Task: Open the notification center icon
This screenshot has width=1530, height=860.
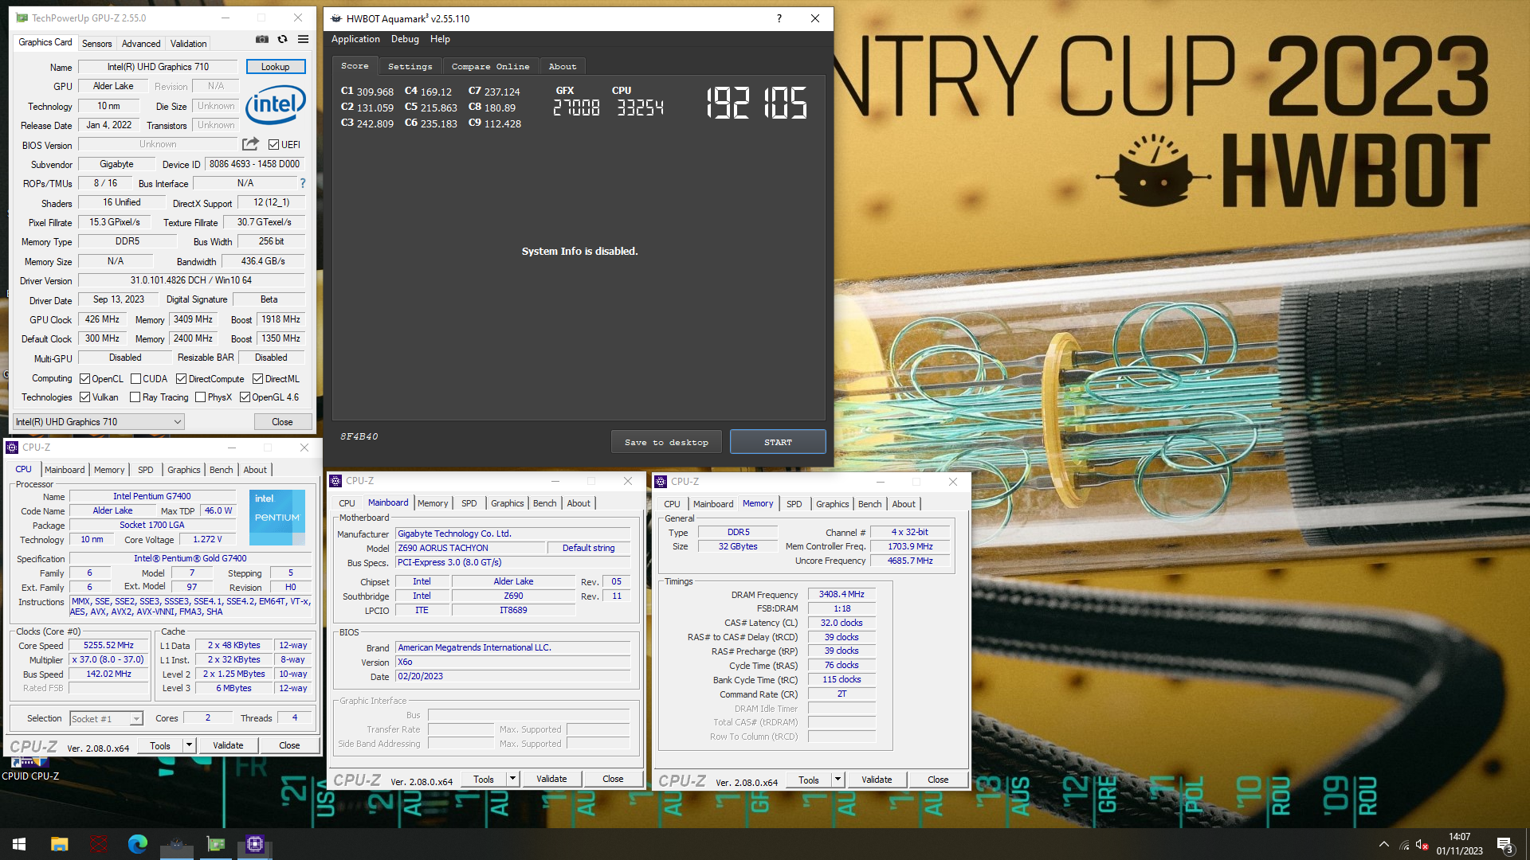Action: tap(1505, 845)
